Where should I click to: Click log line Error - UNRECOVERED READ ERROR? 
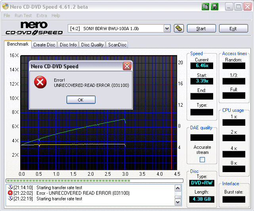pyautogui.click(x=83, y=193)
